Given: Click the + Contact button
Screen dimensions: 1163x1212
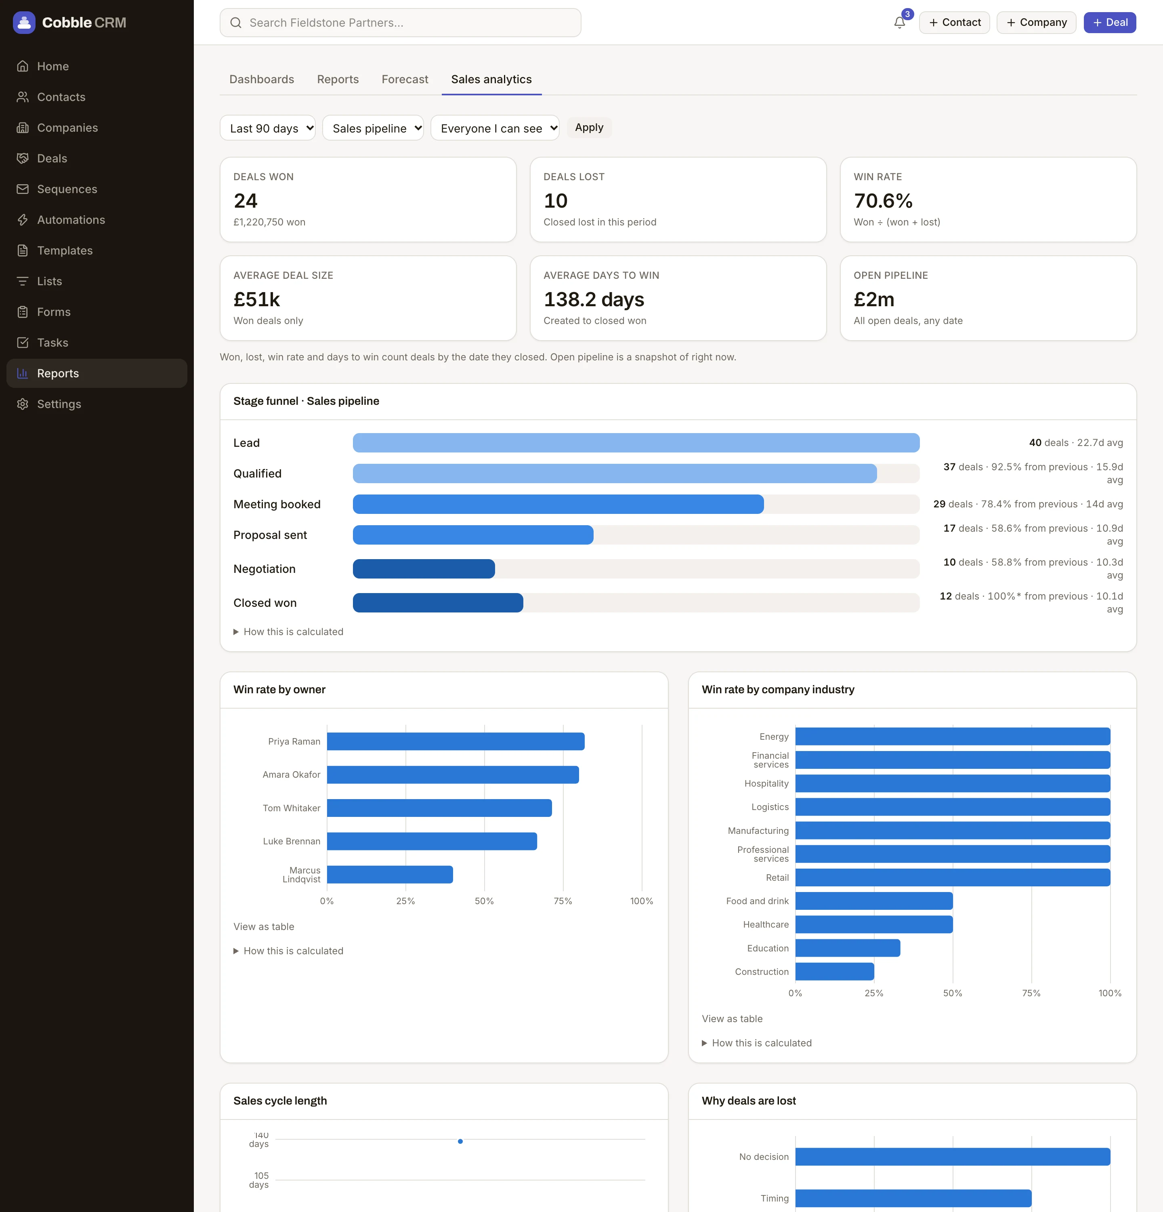Looking at the screenshot, I should [x=955, y=22].
